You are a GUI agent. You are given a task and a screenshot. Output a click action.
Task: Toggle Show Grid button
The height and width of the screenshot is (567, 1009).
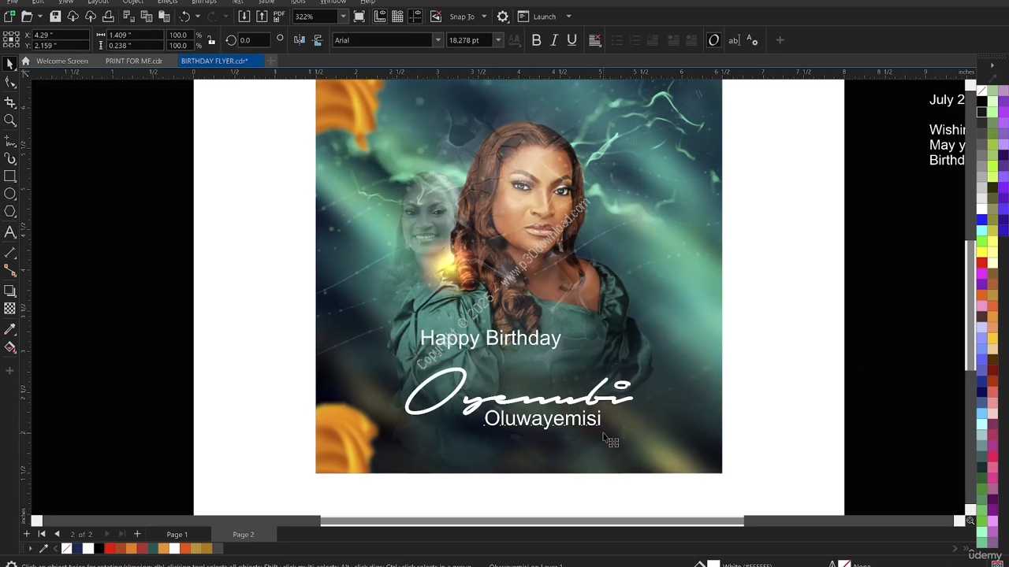click(397, 17)
